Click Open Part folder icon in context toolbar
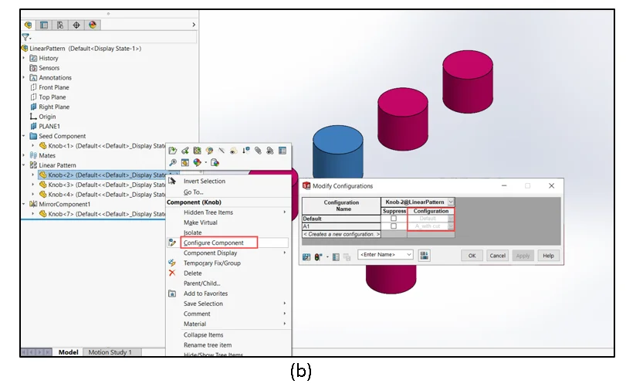Screen dimensions: 626x387 pyautogui.click(x=172, y=151)
